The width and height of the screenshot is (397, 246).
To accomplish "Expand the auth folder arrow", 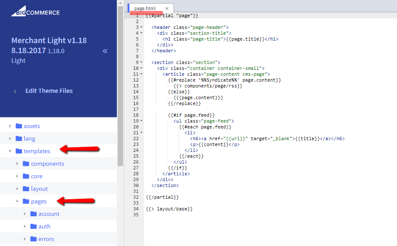I will pyautogui.click(x=25, y=226).
